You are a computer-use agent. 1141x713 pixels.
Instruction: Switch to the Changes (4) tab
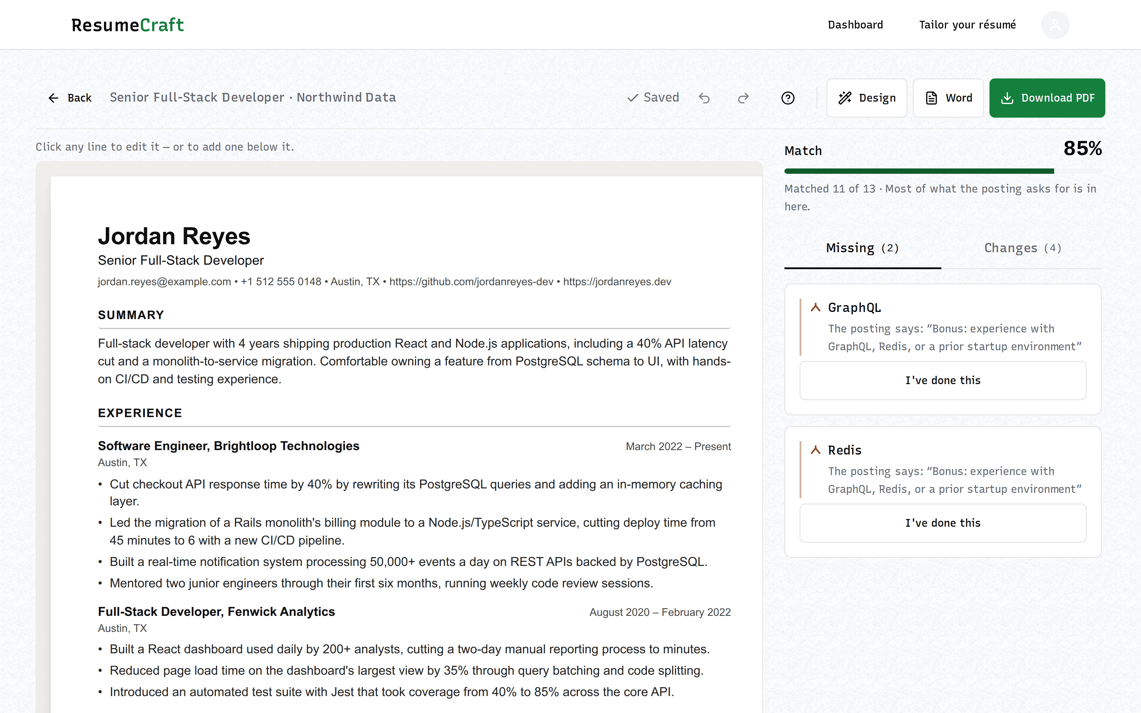tap(1022, 248)
